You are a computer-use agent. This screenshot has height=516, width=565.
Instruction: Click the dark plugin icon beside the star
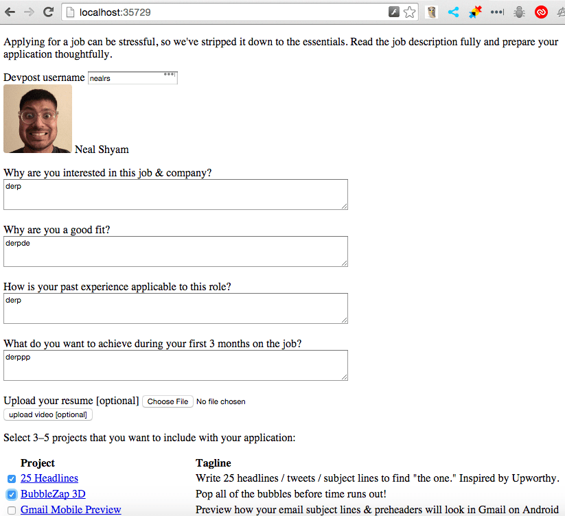[394, 12]
